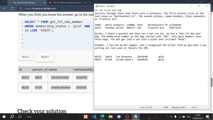213x120 pixels.
Task: Click the RESET button
Action: [45, 57]
